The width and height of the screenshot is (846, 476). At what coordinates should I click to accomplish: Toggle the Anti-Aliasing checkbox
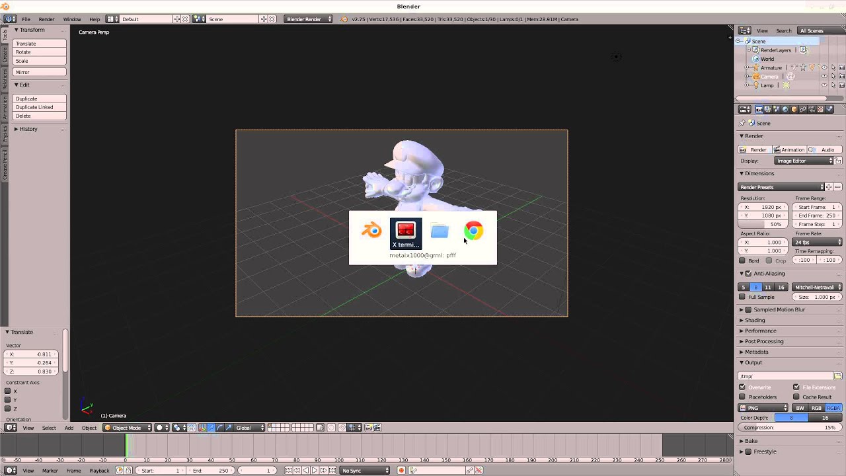(748, 273)
